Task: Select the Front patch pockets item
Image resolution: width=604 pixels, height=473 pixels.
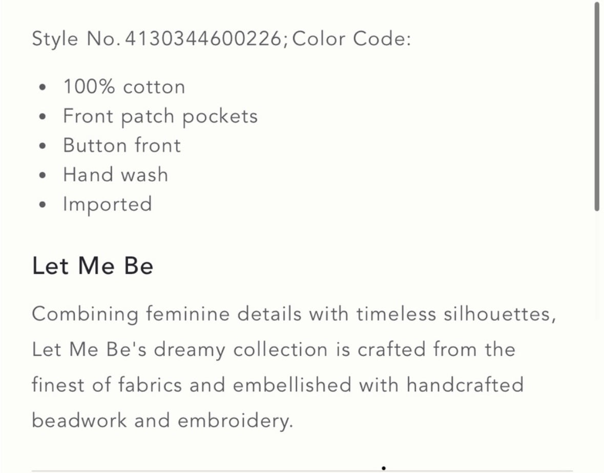Action: point(160,116)
